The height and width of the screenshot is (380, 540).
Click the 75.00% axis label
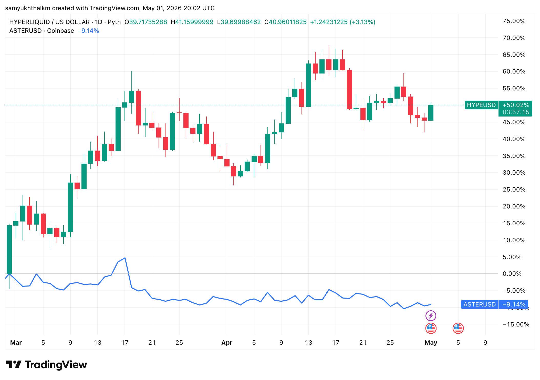tap(514, 21)
